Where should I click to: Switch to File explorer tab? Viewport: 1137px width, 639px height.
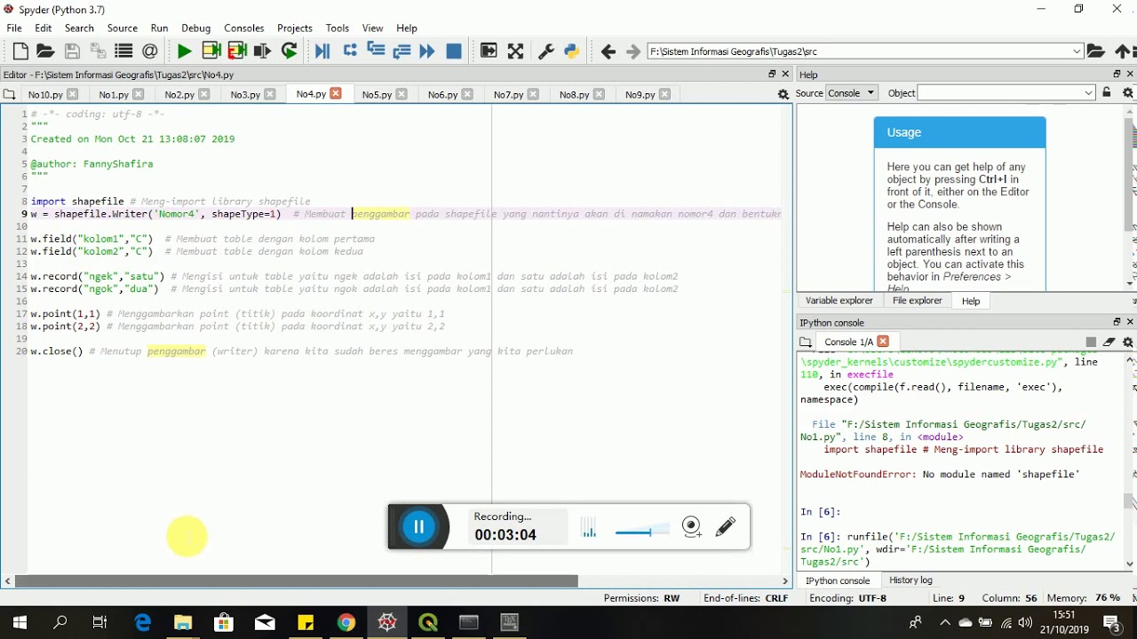918,301
